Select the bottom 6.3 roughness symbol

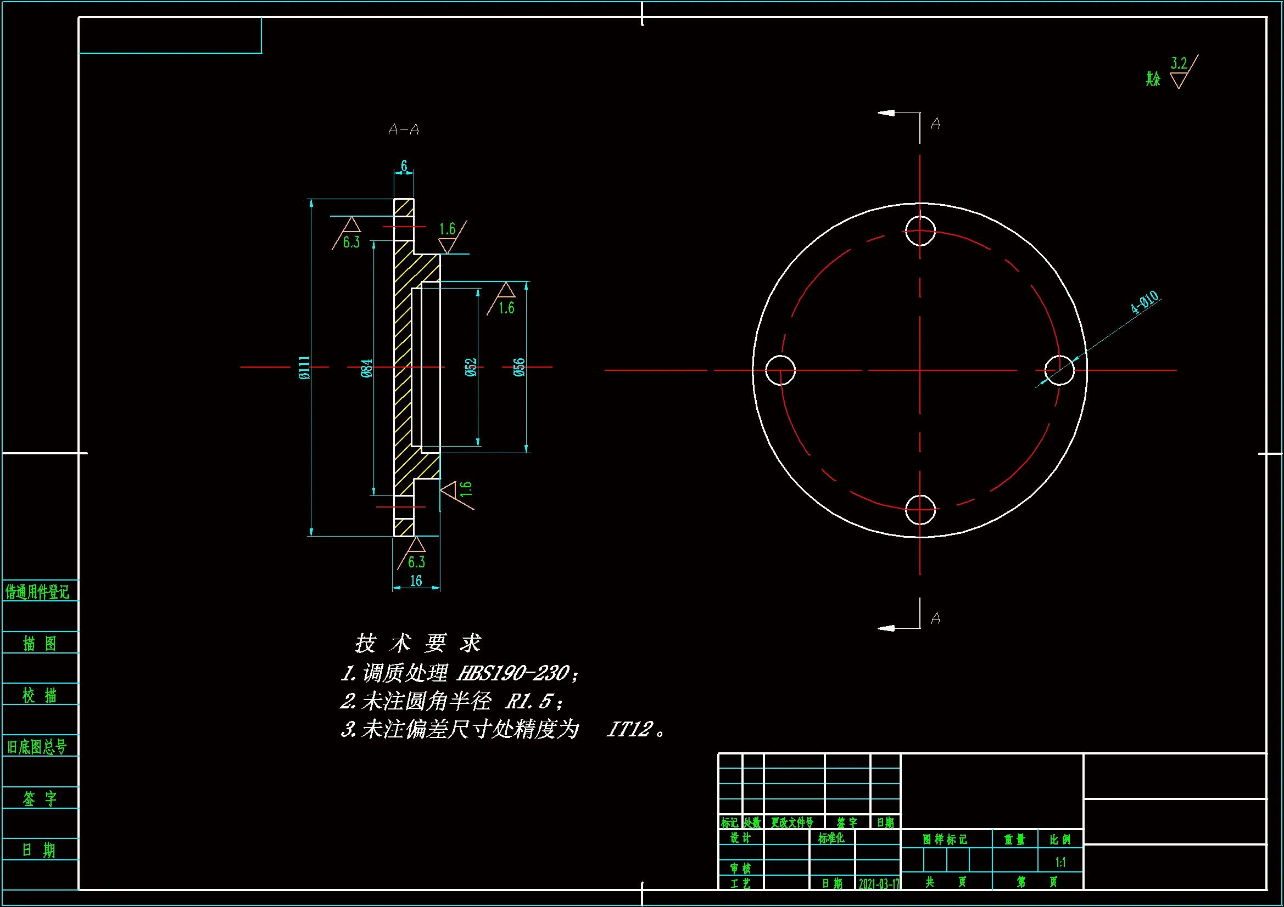[416, 554]
